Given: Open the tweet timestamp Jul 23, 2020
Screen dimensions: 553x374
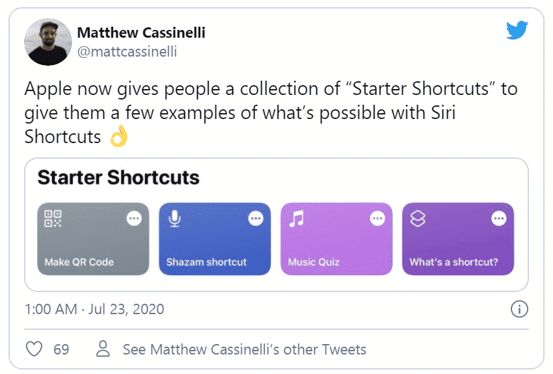Looking at the screenshot, I should click(94, 310).
